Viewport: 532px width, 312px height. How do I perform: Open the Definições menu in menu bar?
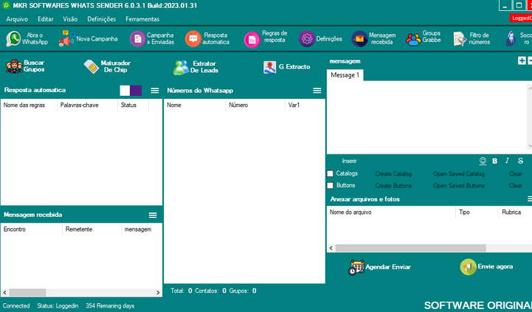[x=101, y=19]
